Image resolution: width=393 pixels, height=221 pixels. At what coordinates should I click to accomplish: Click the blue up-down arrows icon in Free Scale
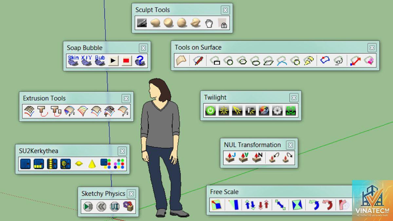(x=250, y=205)
